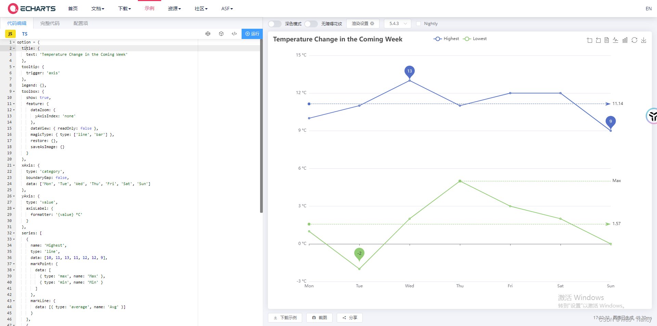Open the 下载 navigation dropdown
The width and height of the screenshot is (657, 326).
(124, 9)
